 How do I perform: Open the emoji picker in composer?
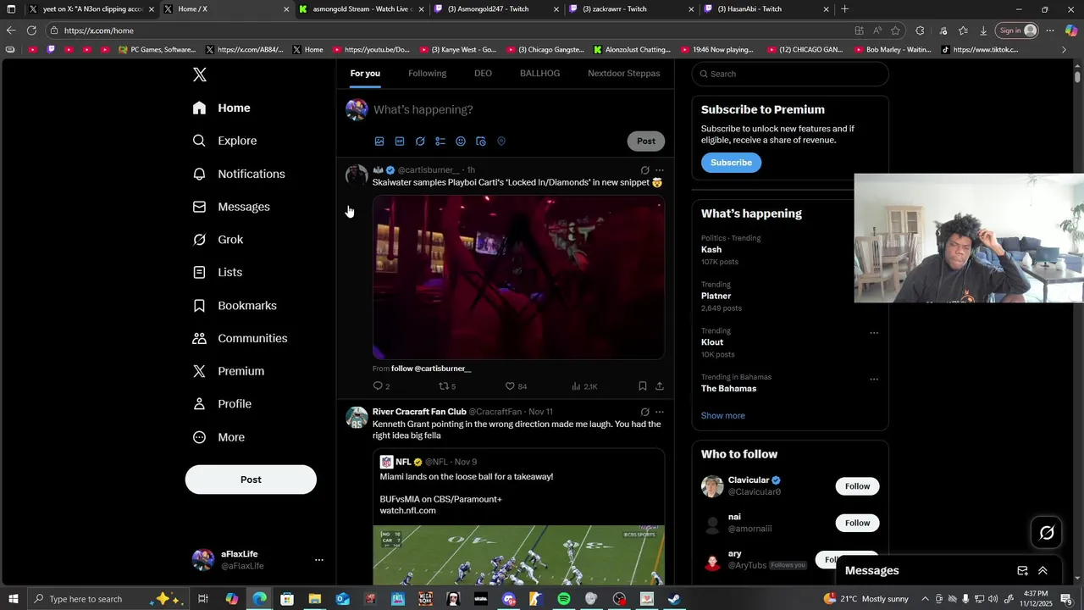[461, 141]
